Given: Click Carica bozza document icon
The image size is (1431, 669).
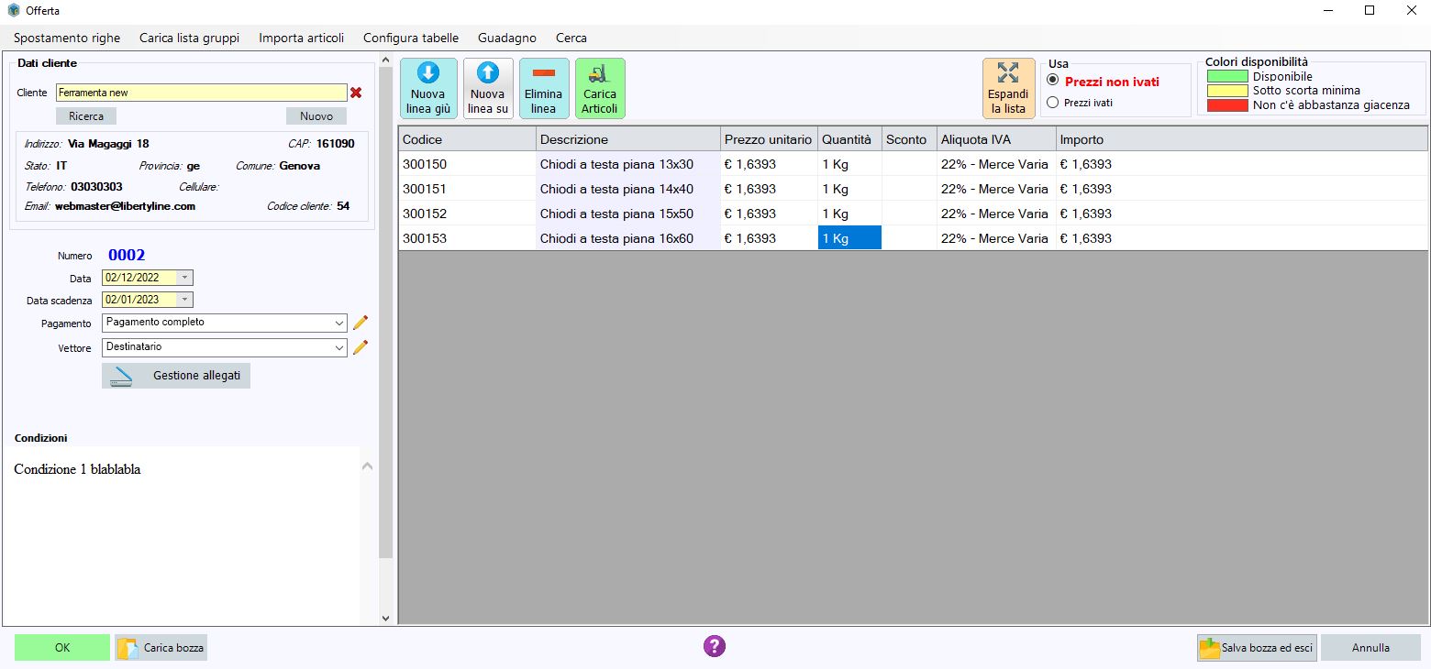Looking at the screenshot, I should 128,648.
